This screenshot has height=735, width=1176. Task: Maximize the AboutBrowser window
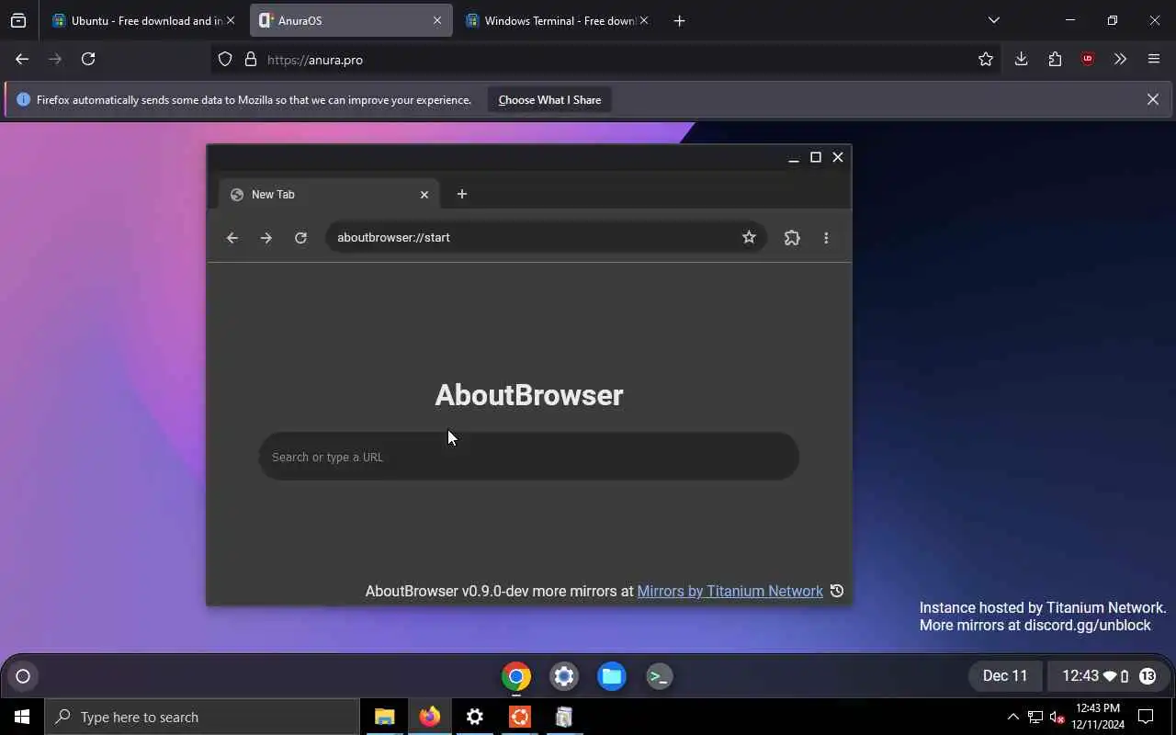[816, 158]
